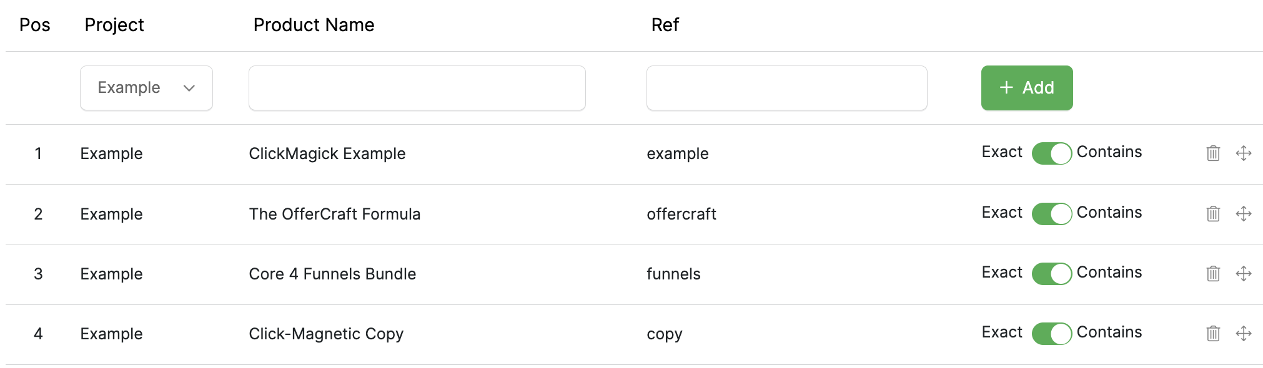Toggle match mode for funnels ref

(x=1051, y=274)
